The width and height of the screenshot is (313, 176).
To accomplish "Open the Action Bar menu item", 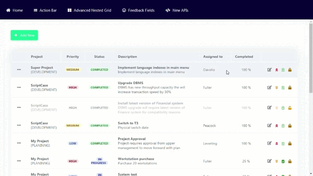I will (x=45, y=10).
